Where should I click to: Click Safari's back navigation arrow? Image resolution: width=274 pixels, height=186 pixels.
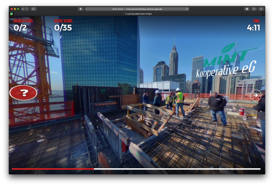coord(23,9)
